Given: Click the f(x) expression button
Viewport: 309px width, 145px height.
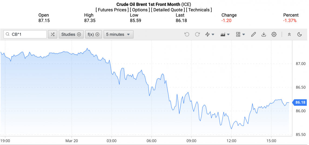Looking at the screenshot, I should pos(93,34).
